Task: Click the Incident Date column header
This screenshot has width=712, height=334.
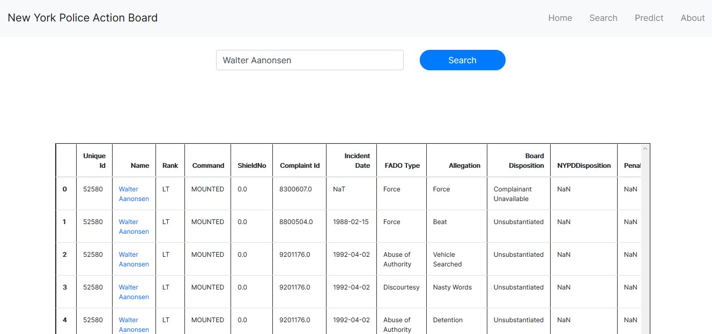Action: [x=351, y=160]
